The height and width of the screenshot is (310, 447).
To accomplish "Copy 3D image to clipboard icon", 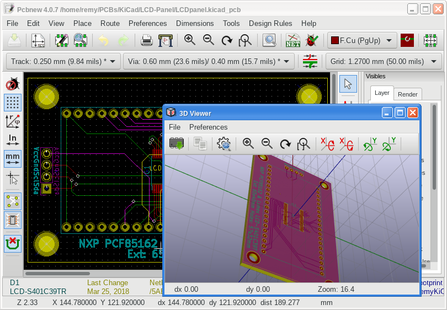I will [x=200, y=143].
